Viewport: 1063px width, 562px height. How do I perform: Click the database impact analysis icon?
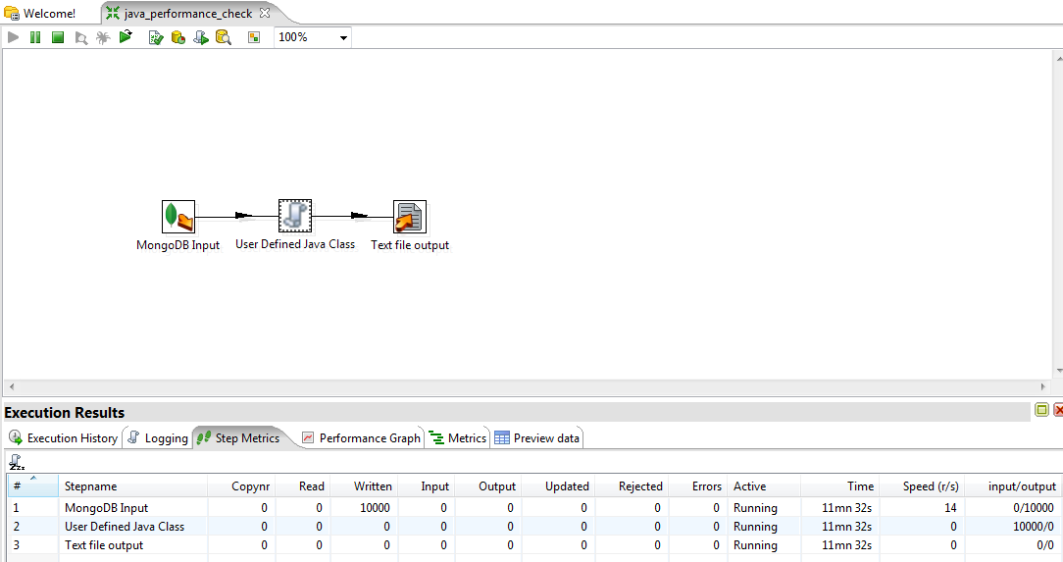click(178, 38)
